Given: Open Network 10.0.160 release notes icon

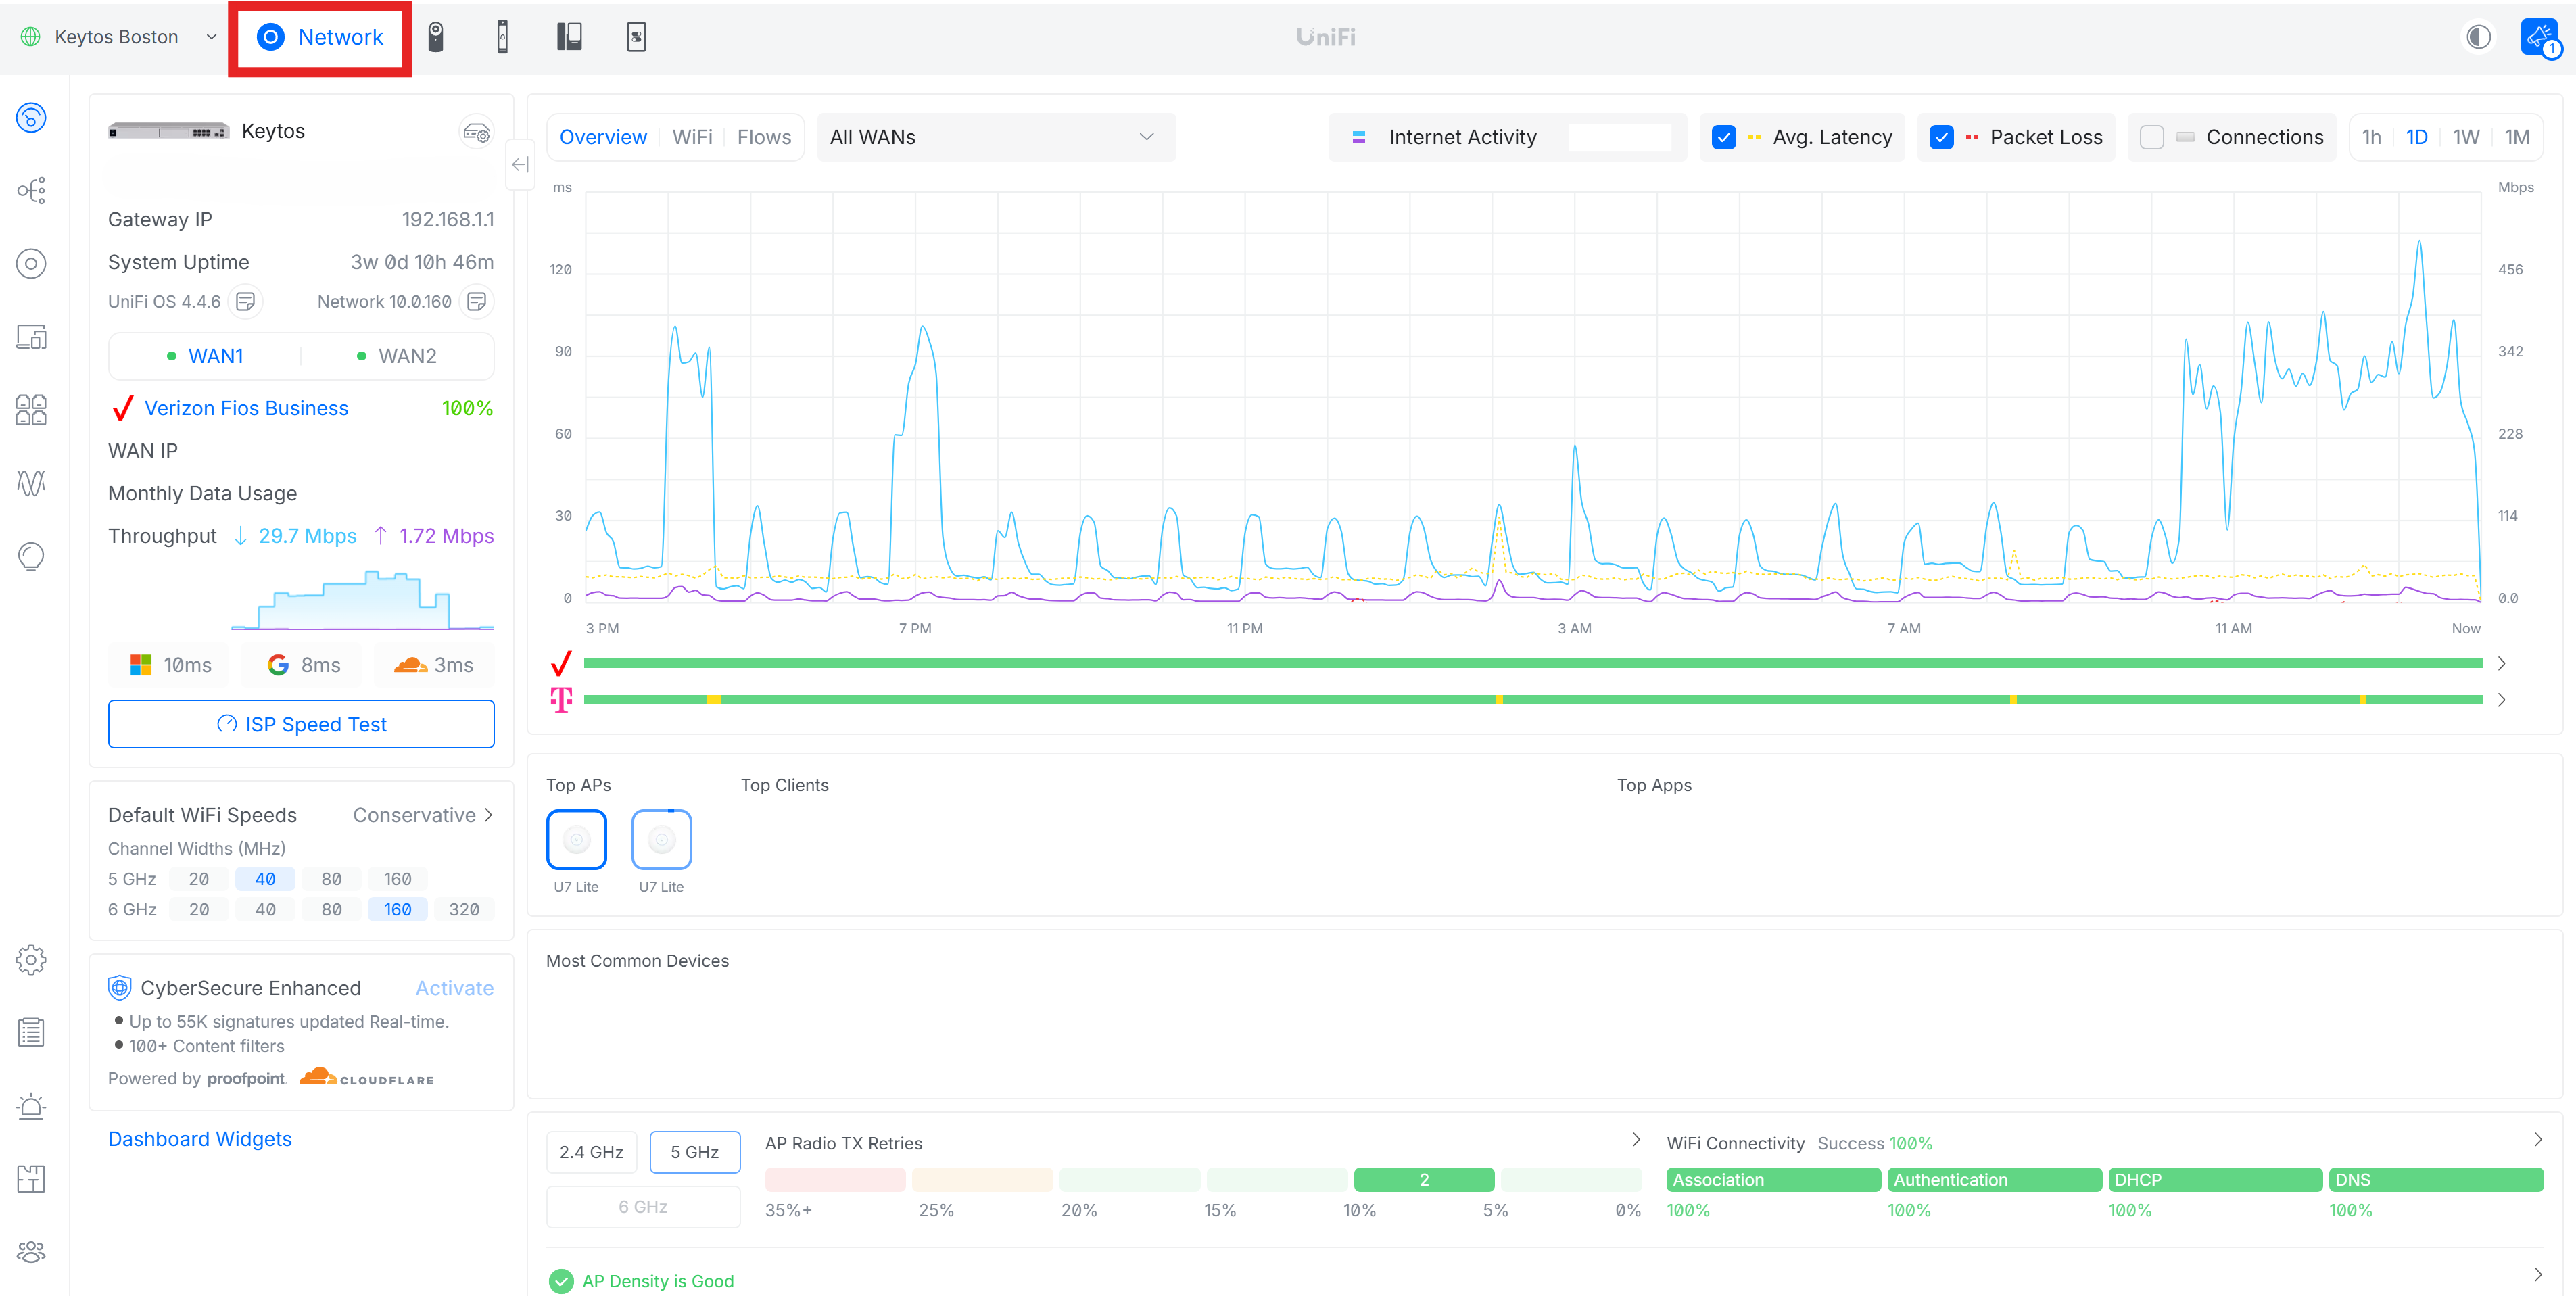Looking at the screenshot, I should click(477, 301).
